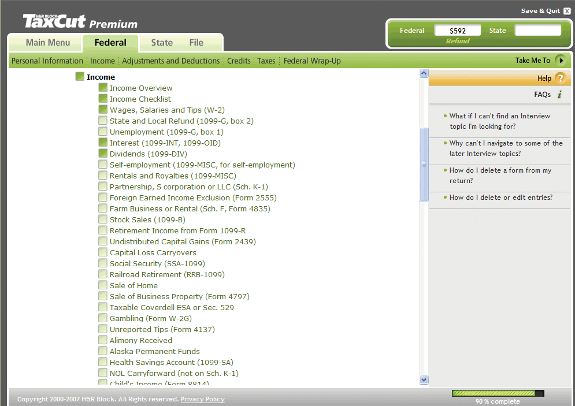Open the Take Me To menu
Screen dimensions: 575x406
click(532, 61)
